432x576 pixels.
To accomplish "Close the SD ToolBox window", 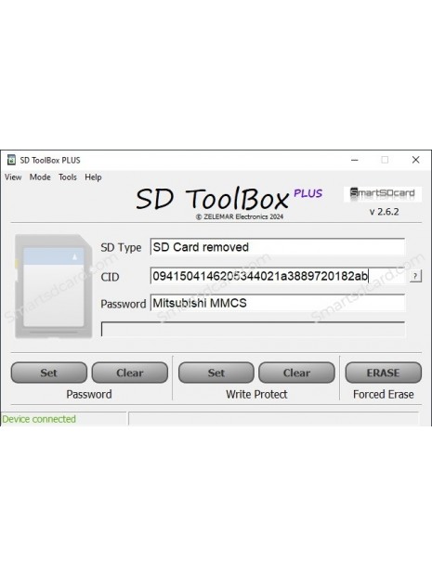I will coord(415,160).
